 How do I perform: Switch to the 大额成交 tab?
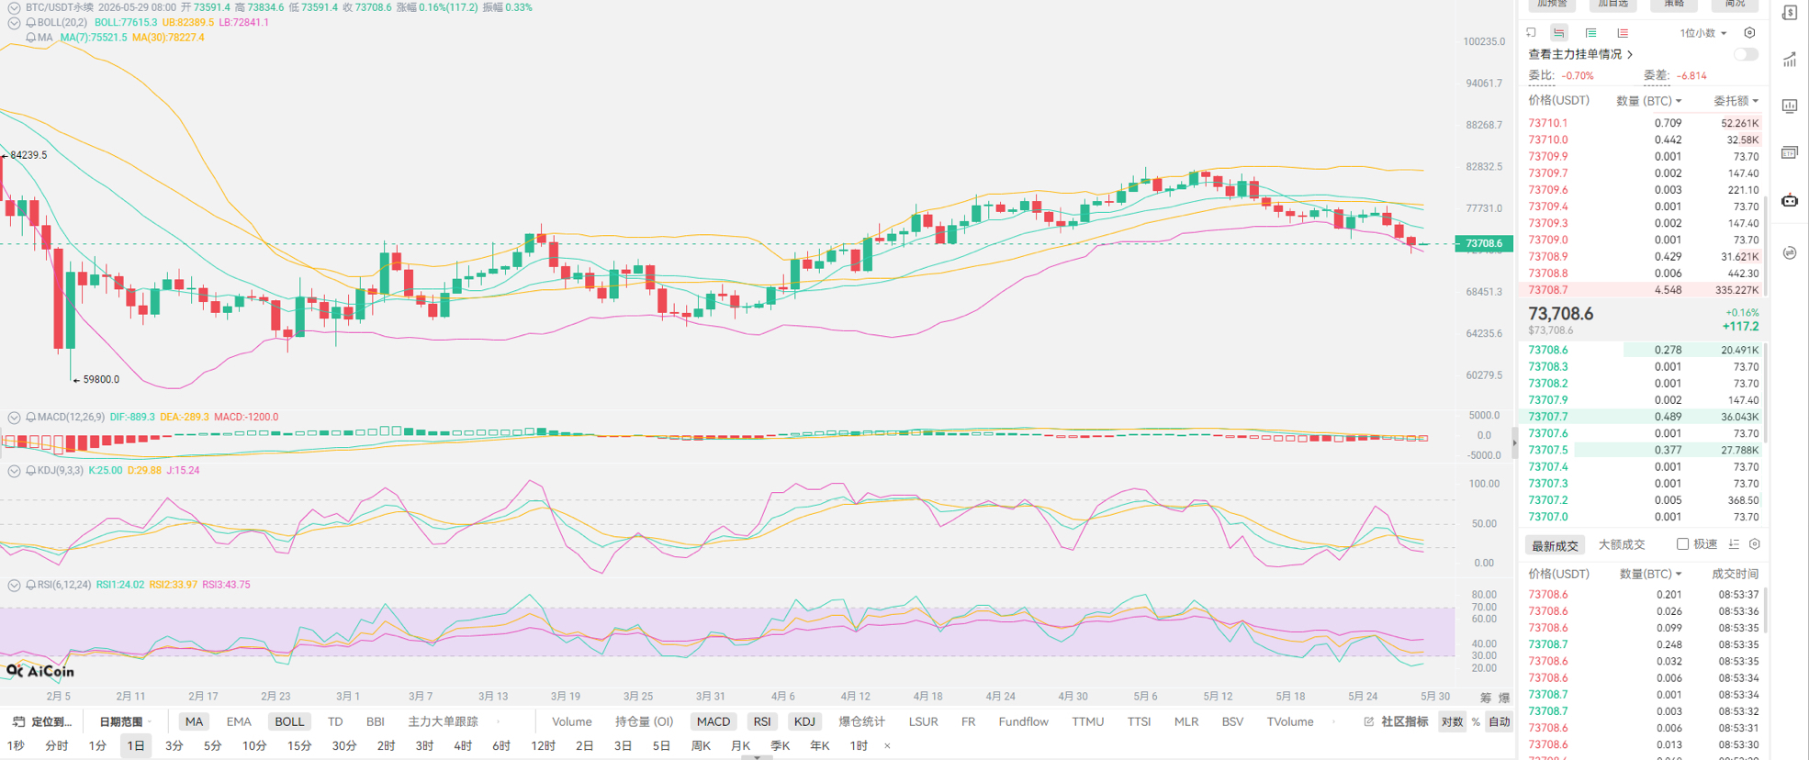pyautogui.click(x=1622, y=544)
